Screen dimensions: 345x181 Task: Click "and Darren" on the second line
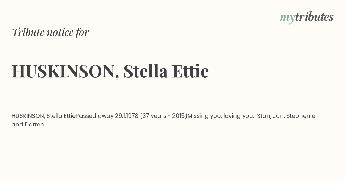(28, 124)
